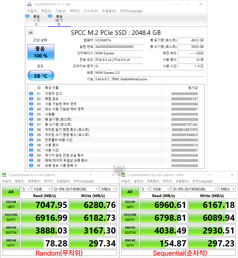Click the 6167.18 write result in right CrystalDiskMark
The image size is (238, 258).
(212, 204)
